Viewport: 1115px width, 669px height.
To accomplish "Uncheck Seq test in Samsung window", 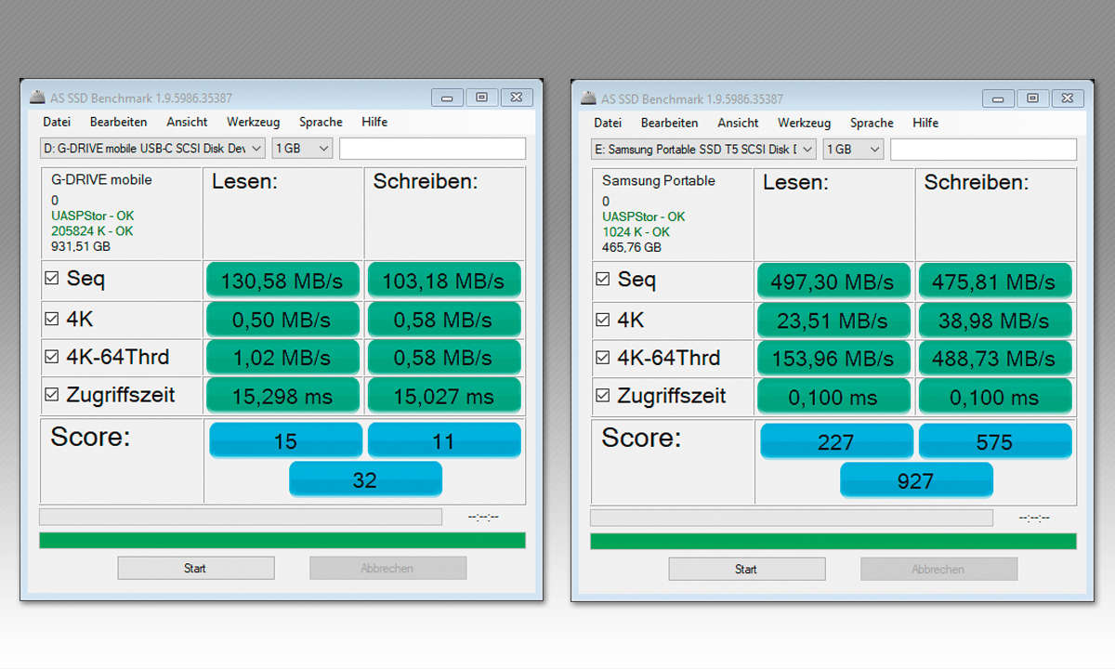I will coord(603,279).
